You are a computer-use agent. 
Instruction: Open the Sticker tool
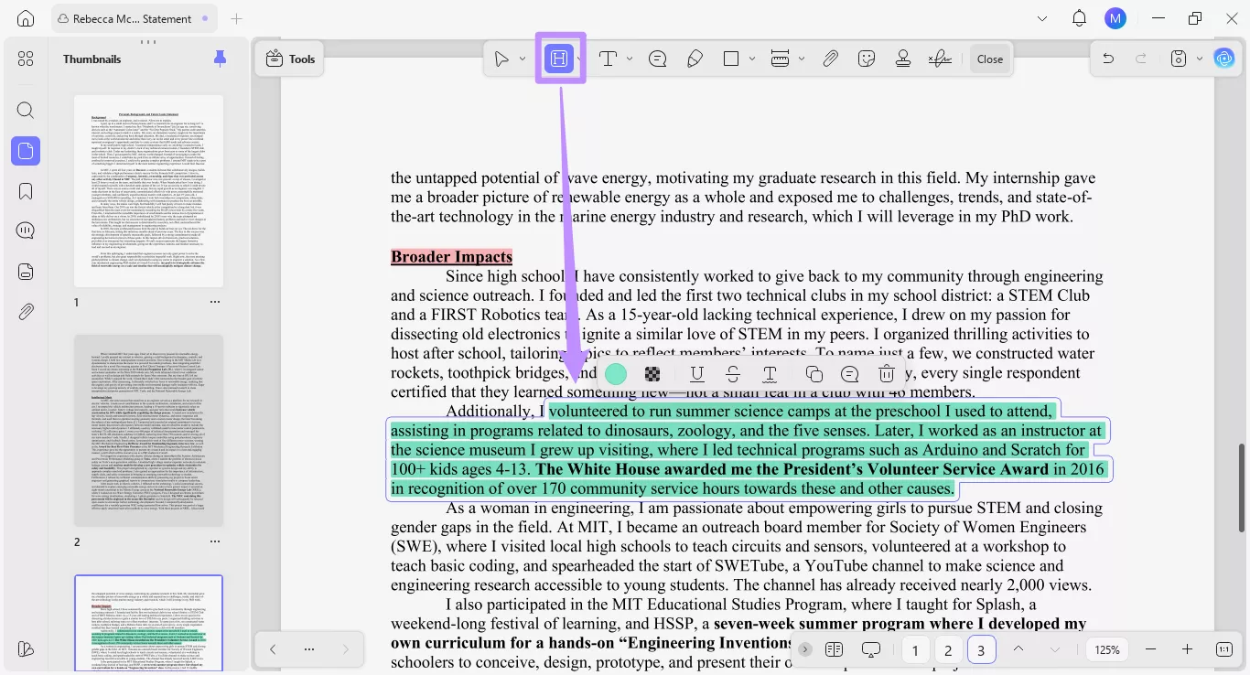867,59
